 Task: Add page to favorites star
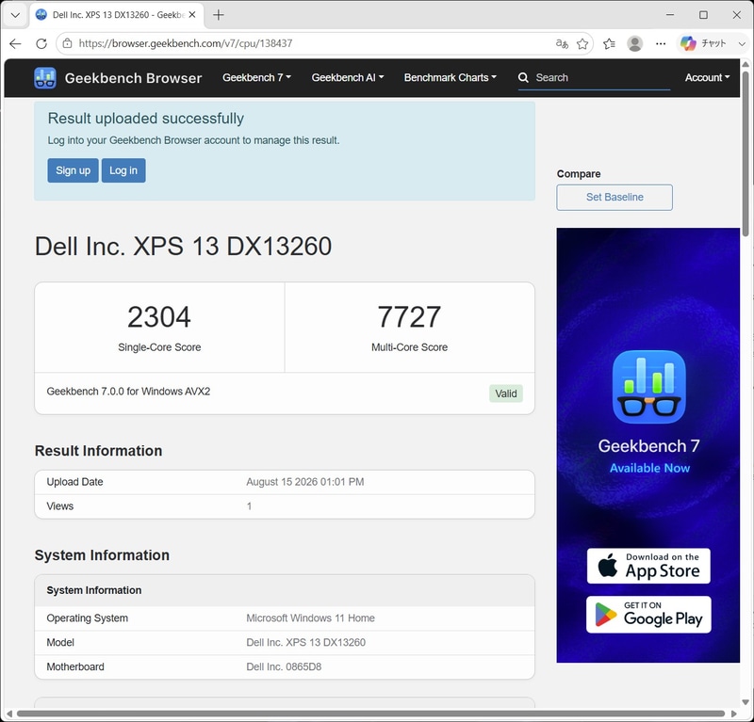pyautogui.click(x=582, y=43)
